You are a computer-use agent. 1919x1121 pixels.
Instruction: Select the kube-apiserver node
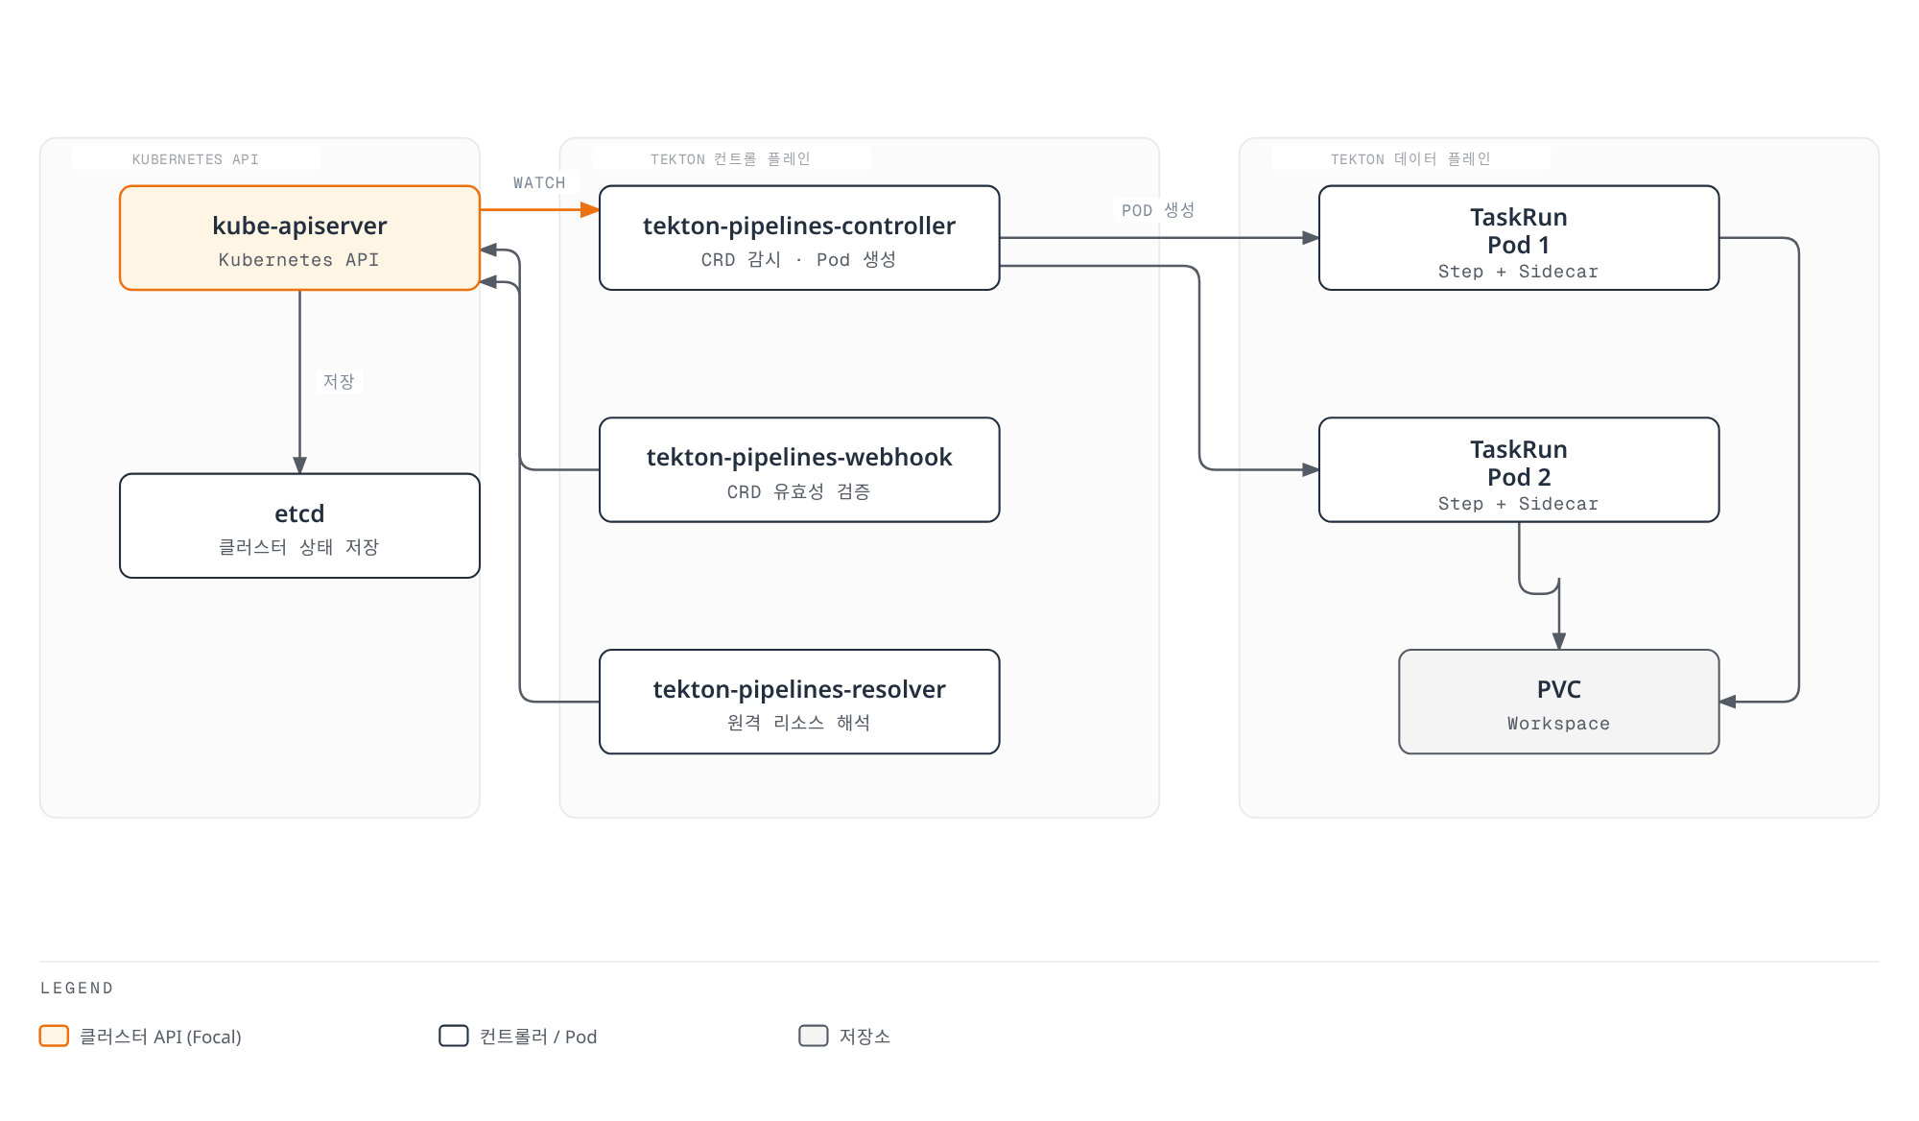click(x=299, y=238)
